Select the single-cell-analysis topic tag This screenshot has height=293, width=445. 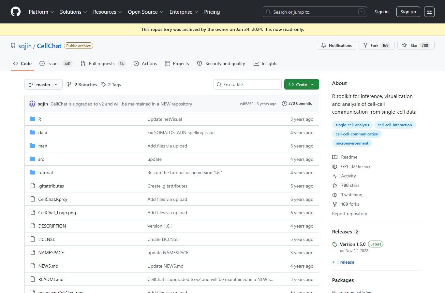(x=352, y=125)
